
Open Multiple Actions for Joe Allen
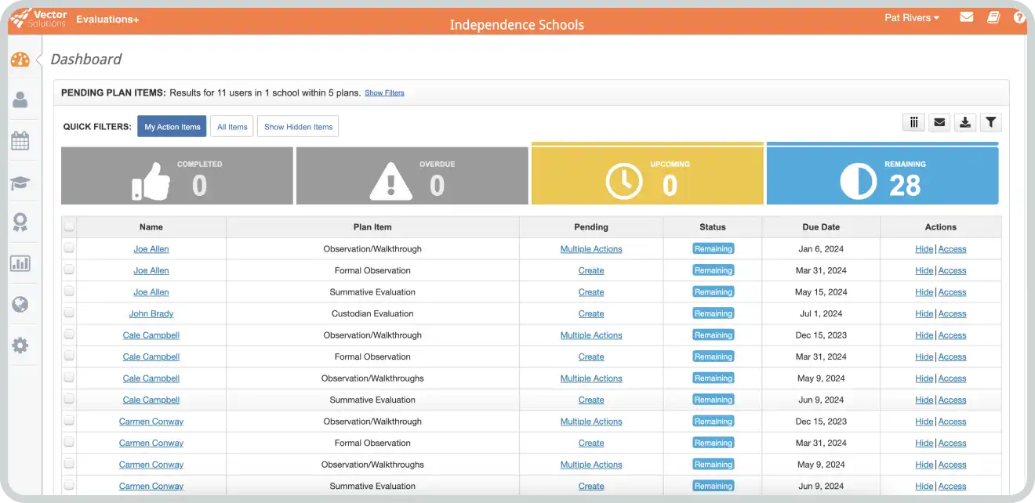[591, 249]
